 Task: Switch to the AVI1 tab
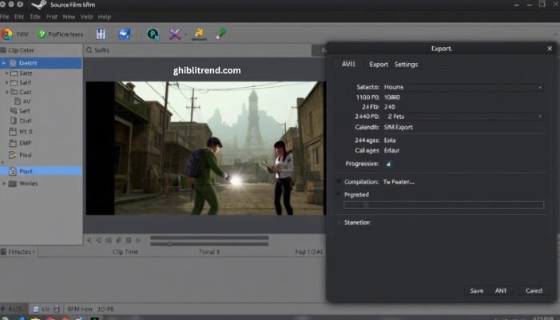(x=348, y=64)
